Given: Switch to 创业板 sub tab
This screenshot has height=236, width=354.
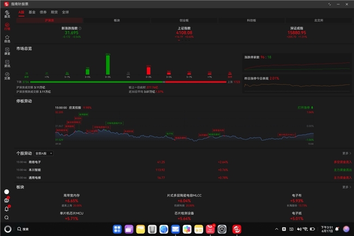Looking at the screenshot, I should click(184, 20).
